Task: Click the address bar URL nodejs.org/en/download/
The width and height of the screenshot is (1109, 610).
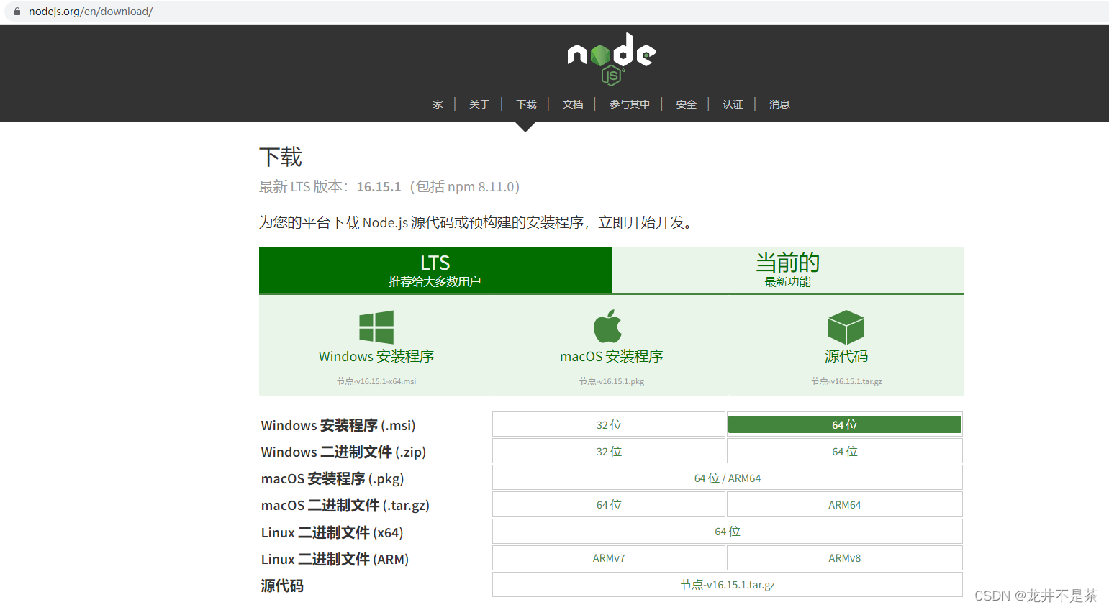Action: point(91,12)
